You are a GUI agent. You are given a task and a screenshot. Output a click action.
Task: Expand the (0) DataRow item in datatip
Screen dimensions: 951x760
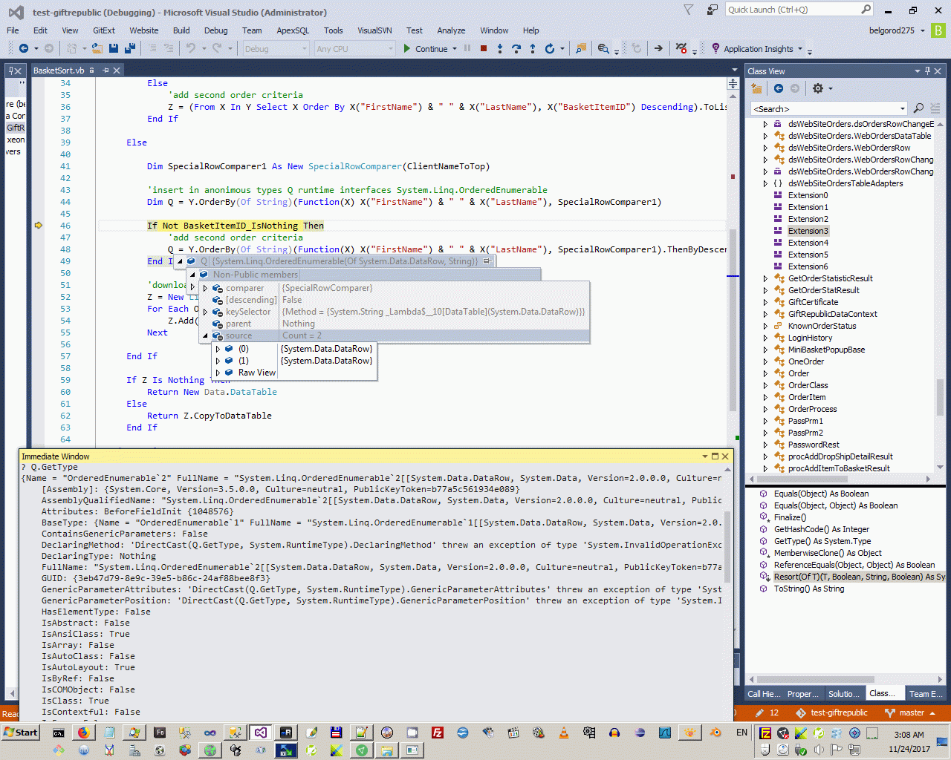(x=218, y=349)
